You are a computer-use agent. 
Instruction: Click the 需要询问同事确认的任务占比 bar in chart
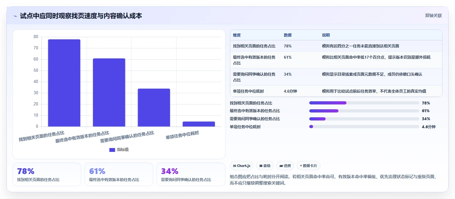coord(154,108)
